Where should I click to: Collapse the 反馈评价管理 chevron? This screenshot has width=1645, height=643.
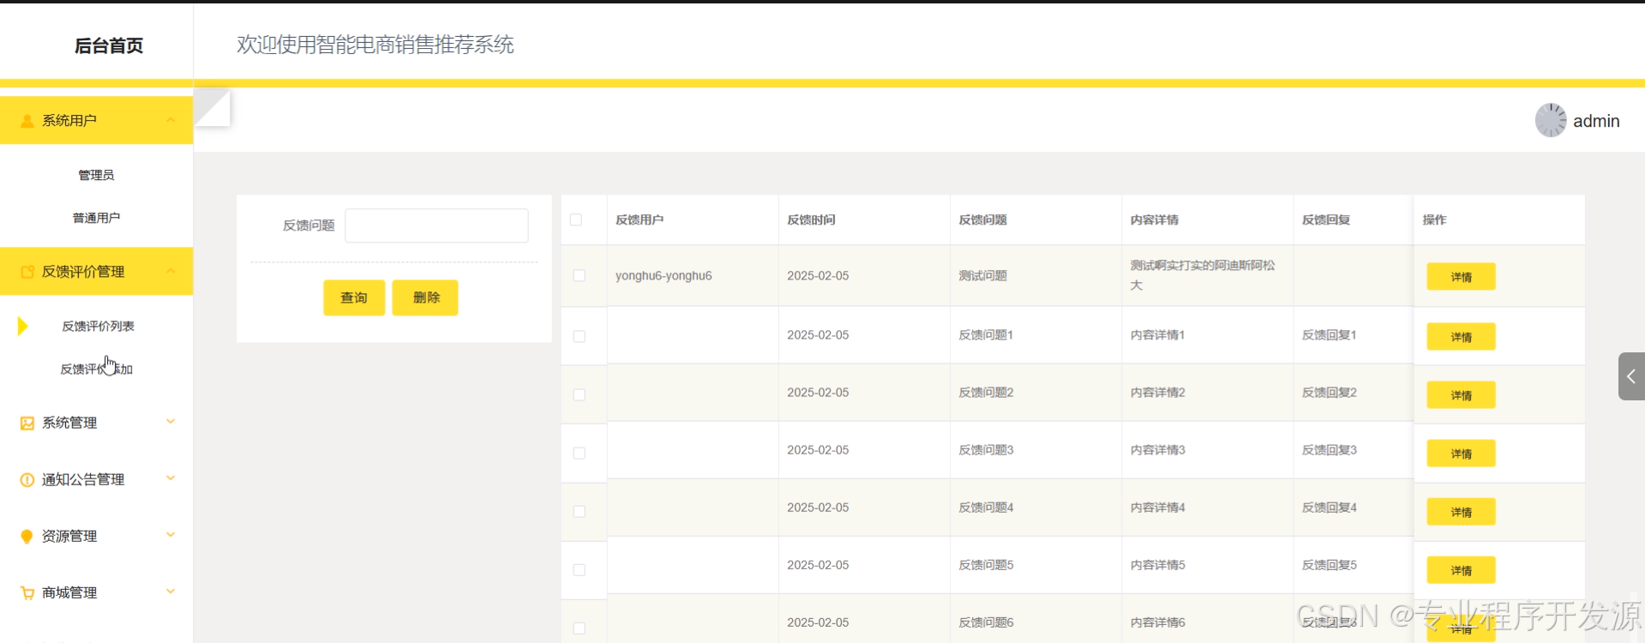pos(171,271)
